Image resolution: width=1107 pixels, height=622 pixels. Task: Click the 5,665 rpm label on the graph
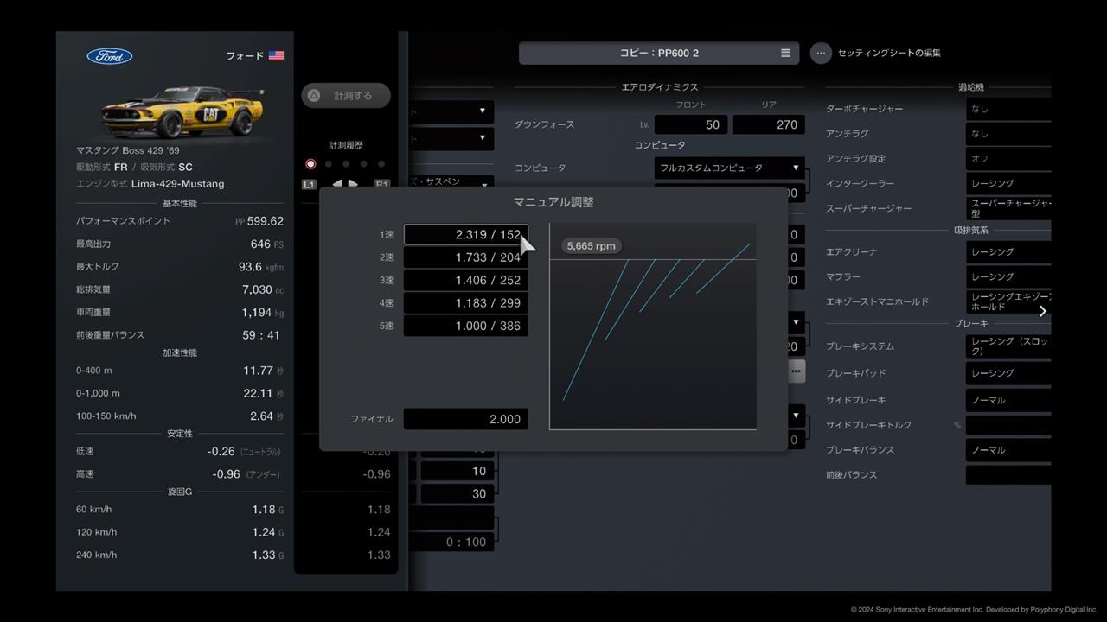click(x=592, y=246)
